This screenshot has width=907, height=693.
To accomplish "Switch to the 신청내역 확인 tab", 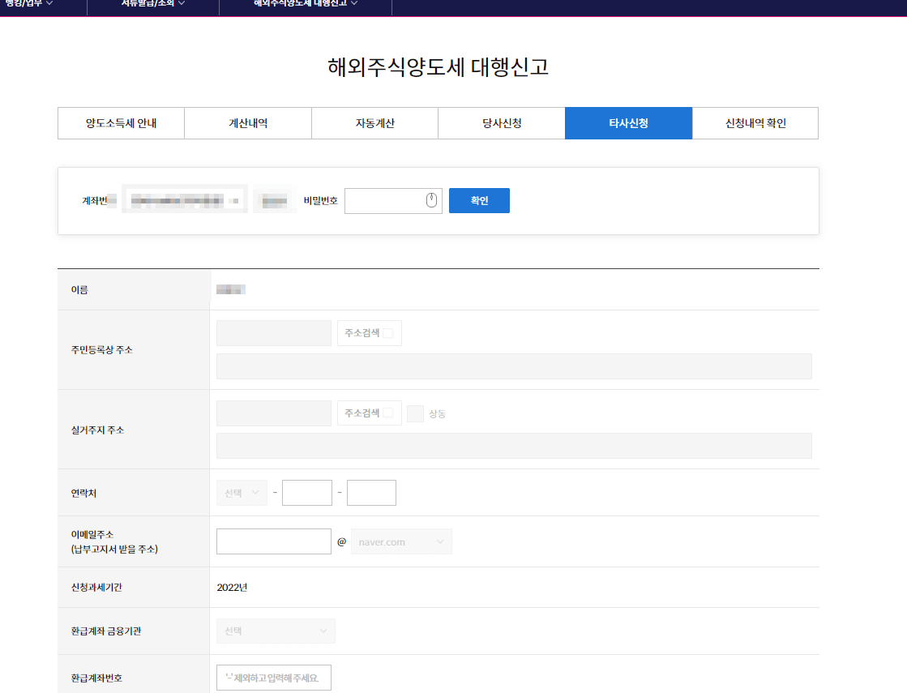I will point(755,122).
